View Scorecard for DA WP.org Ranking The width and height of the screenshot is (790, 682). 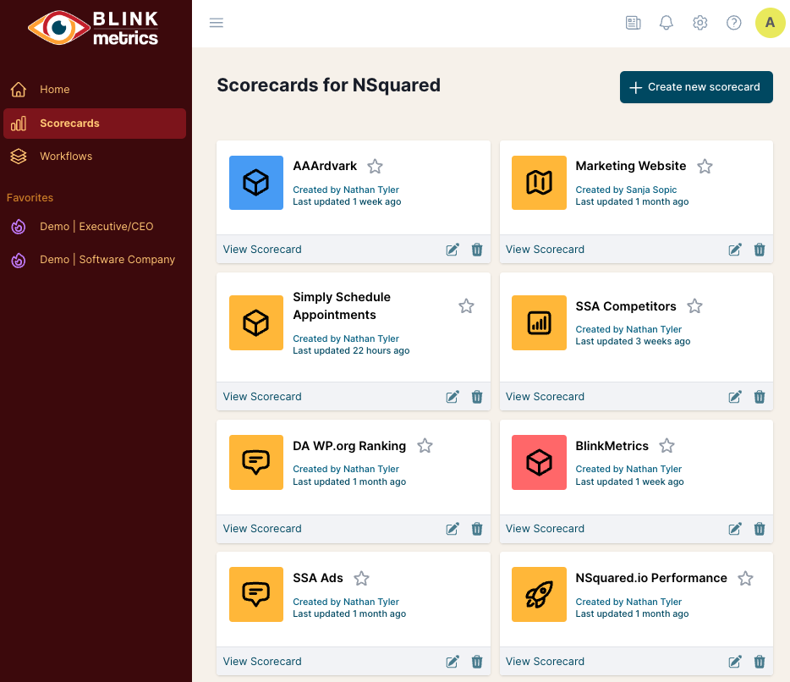pyautogui.click(x=262, y=528)
